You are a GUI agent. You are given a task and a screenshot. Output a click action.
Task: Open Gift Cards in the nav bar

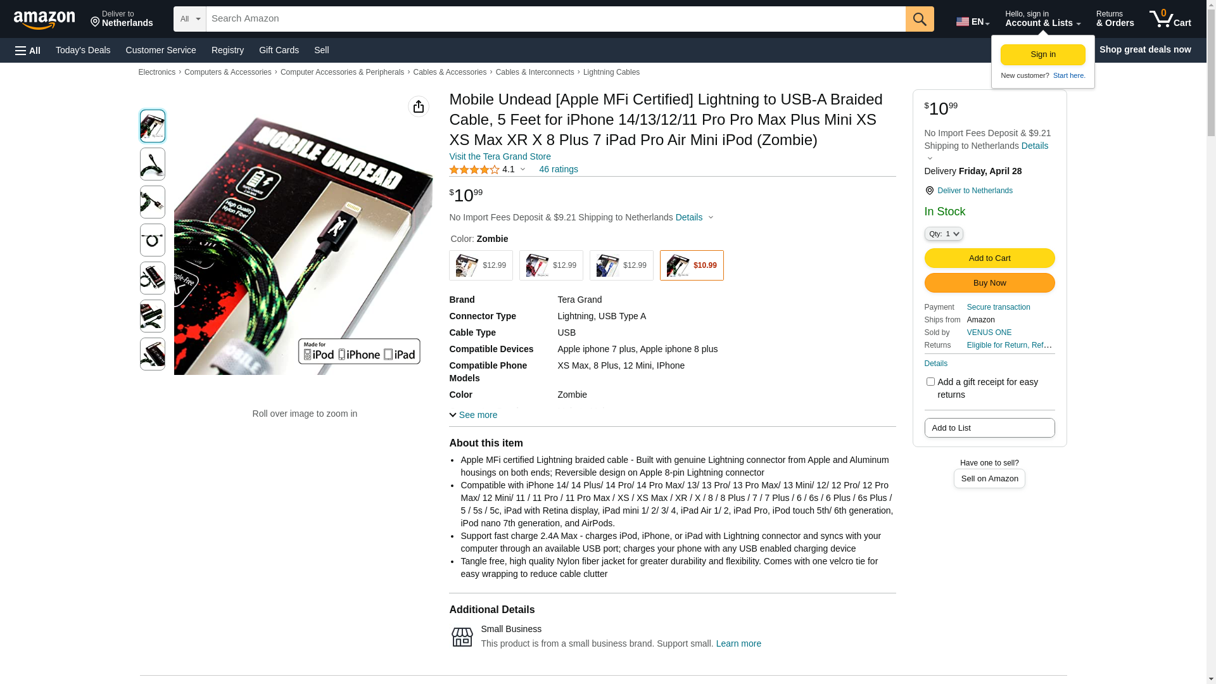(x=279, y=50)
